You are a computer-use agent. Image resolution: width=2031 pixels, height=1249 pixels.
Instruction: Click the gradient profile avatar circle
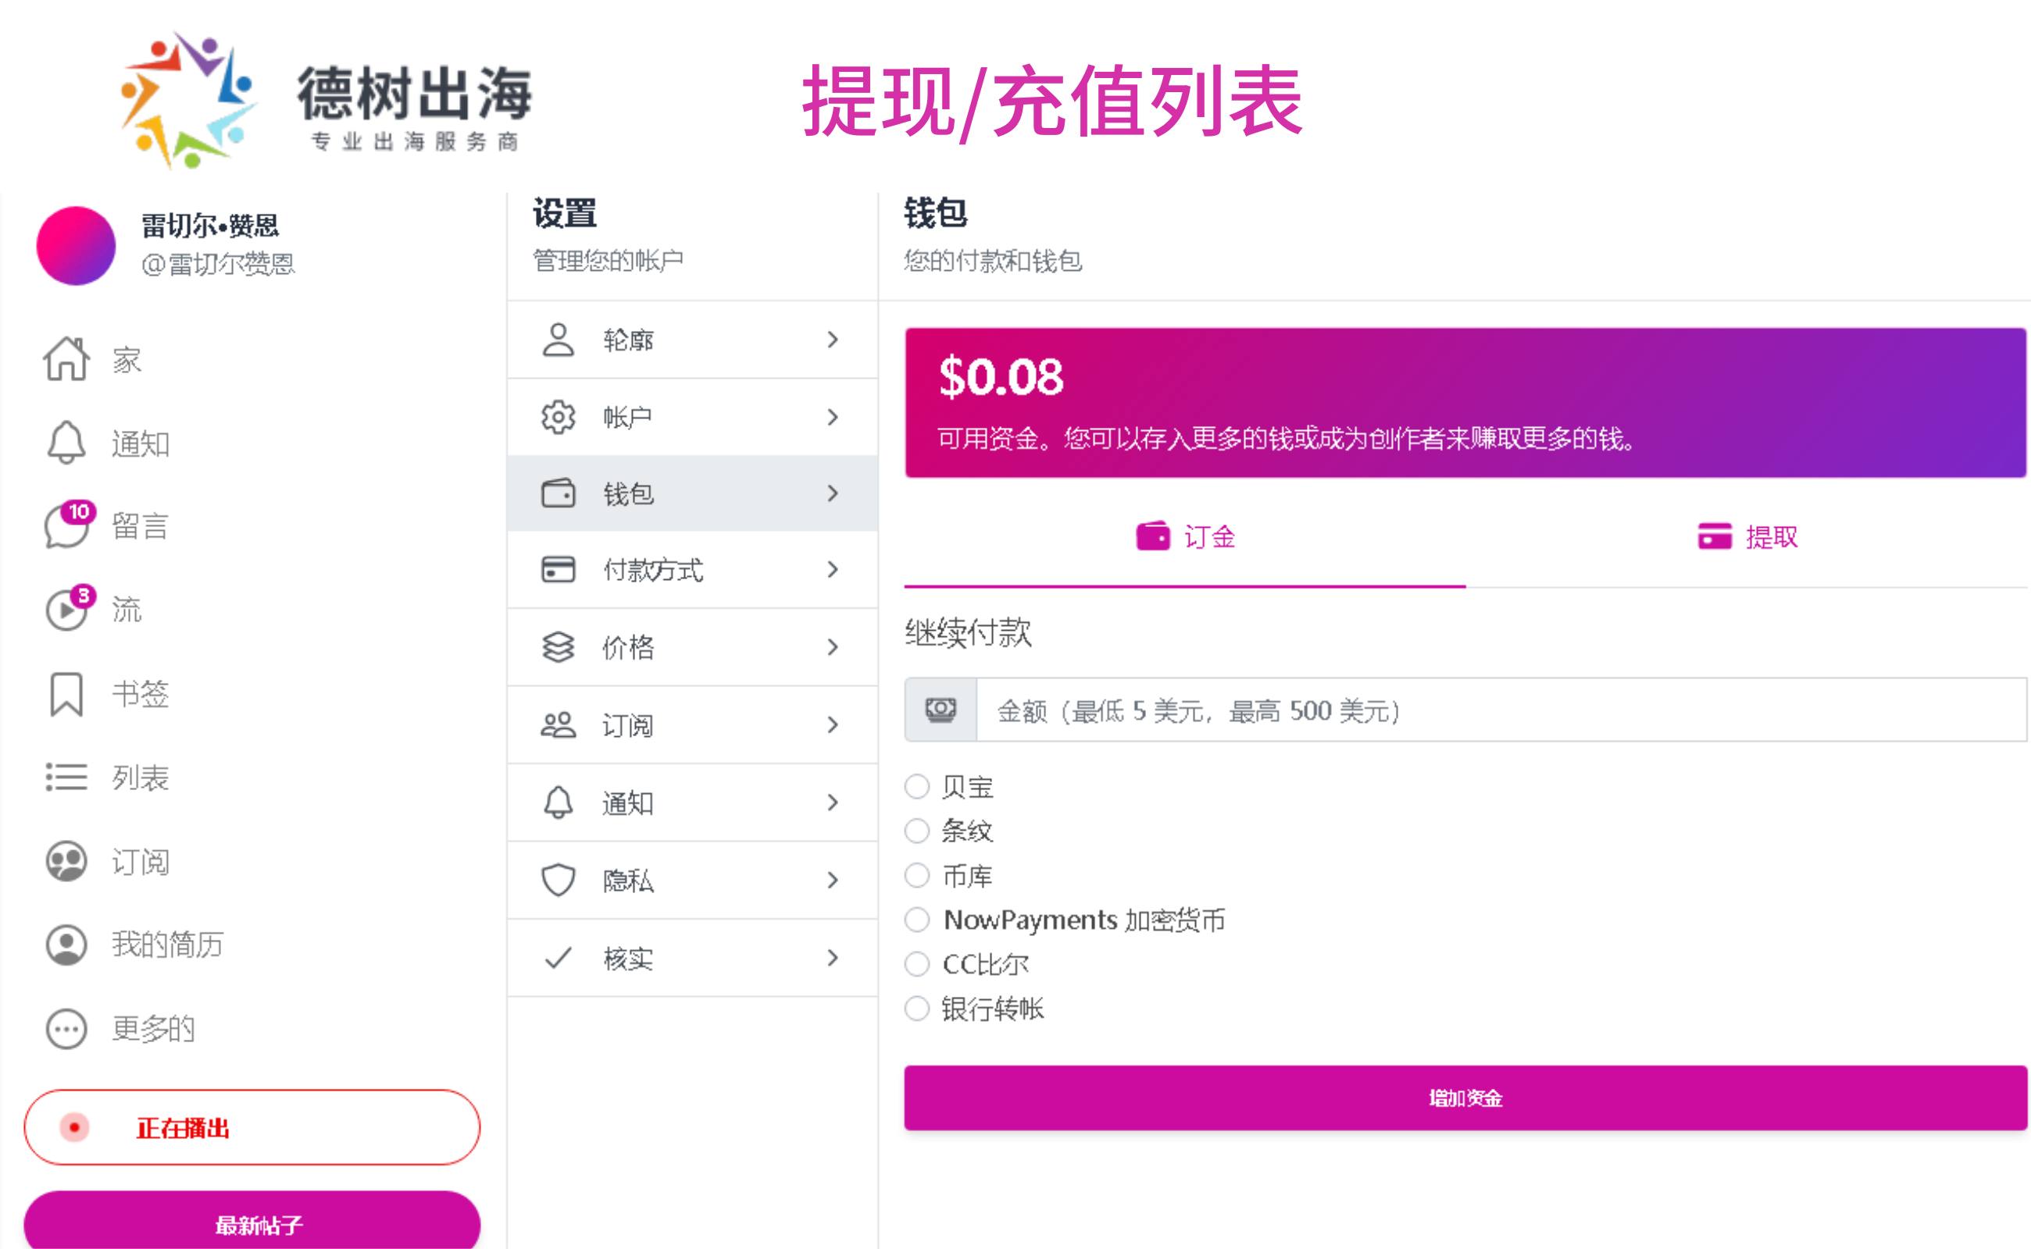pos(76,245)
